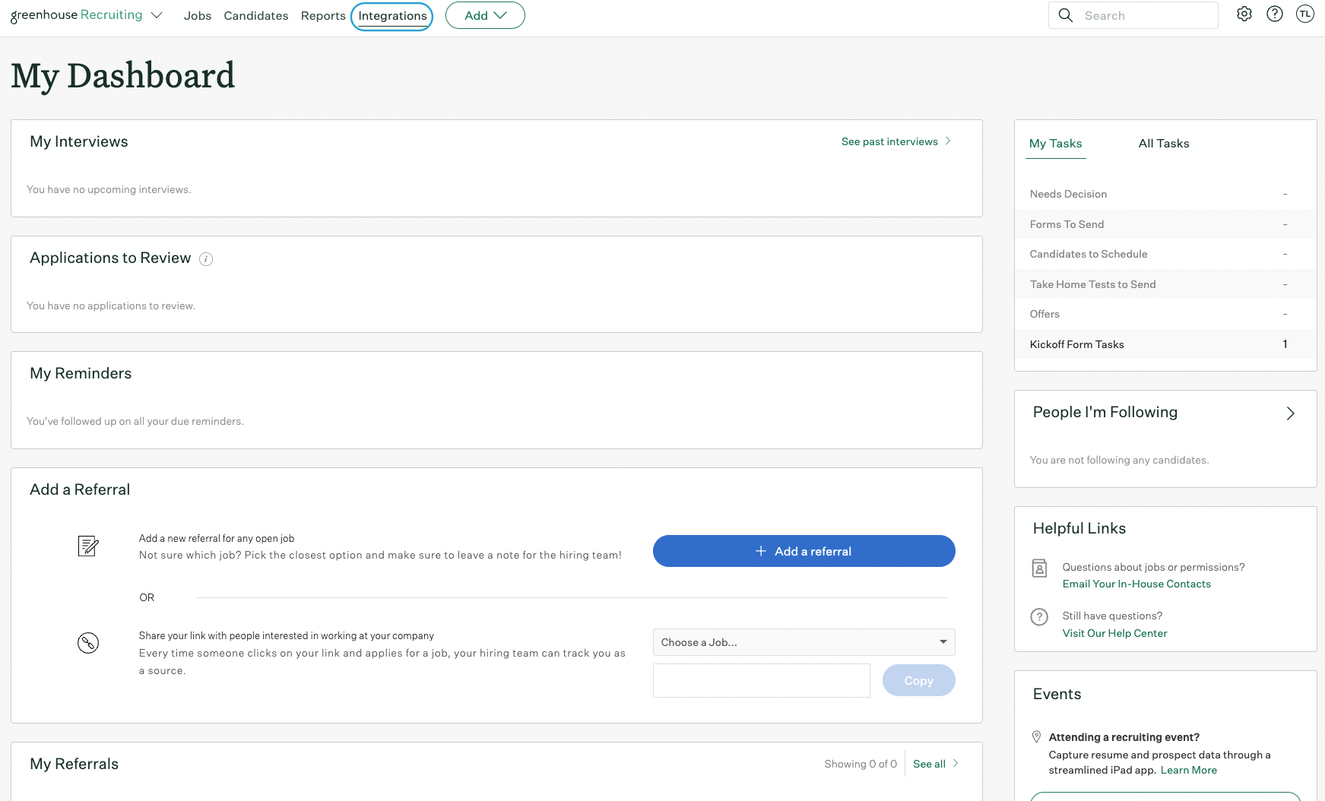Click See all in My Referrals
The image size is (1325, 801).
(x=936, y=764)
